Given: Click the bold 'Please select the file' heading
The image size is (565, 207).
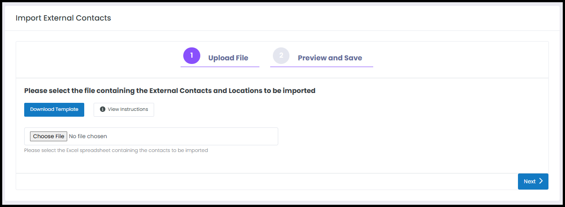Looking at the screenshot, I should click(x=170, y=91).
